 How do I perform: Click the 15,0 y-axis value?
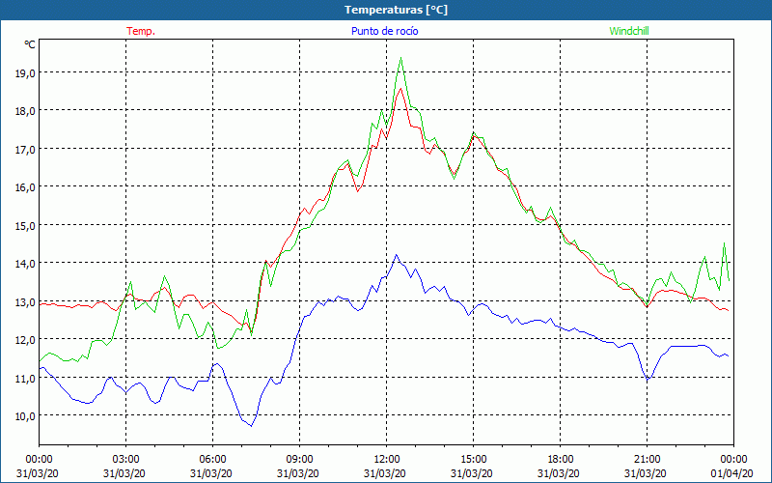pos(25,225)
